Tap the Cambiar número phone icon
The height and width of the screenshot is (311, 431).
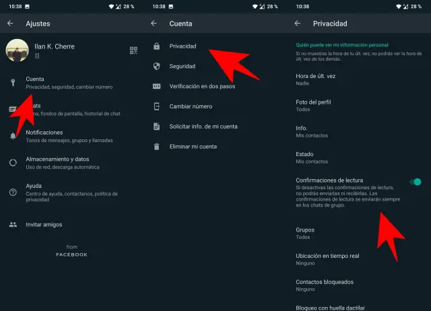(x=156, y=106)
